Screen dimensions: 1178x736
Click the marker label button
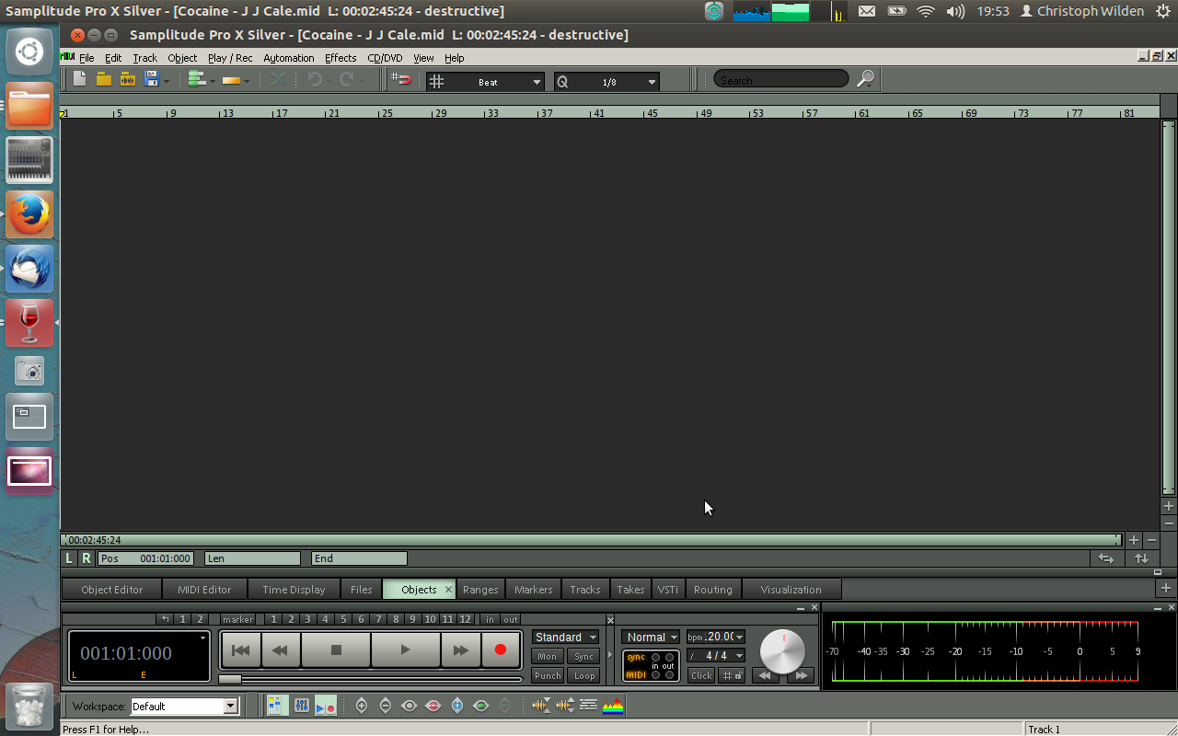(237, 619)
